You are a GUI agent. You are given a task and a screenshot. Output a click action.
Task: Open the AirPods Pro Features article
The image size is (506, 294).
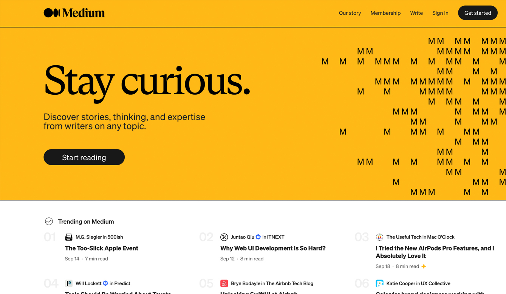[x=435, y=252]
